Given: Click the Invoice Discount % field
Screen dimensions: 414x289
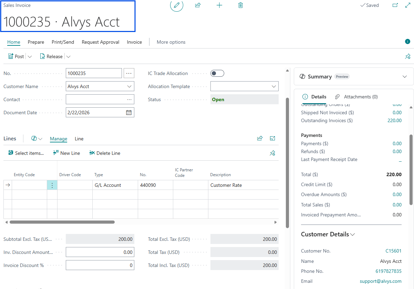Looking at the screenshot, I should point(100,265).
